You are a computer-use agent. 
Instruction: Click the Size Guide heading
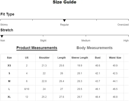pyautogui.click(x=64, y=2)
